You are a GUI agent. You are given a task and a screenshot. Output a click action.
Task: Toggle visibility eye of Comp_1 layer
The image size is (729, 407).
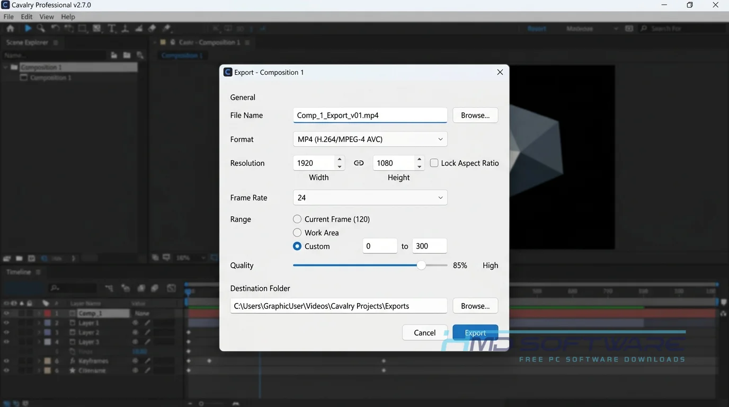6,313
